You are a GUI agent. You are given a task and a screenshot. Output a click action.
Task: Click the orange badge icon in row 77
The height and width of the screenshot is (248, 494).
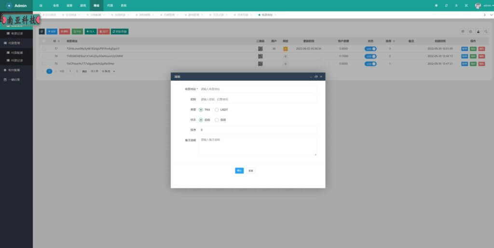286,49
